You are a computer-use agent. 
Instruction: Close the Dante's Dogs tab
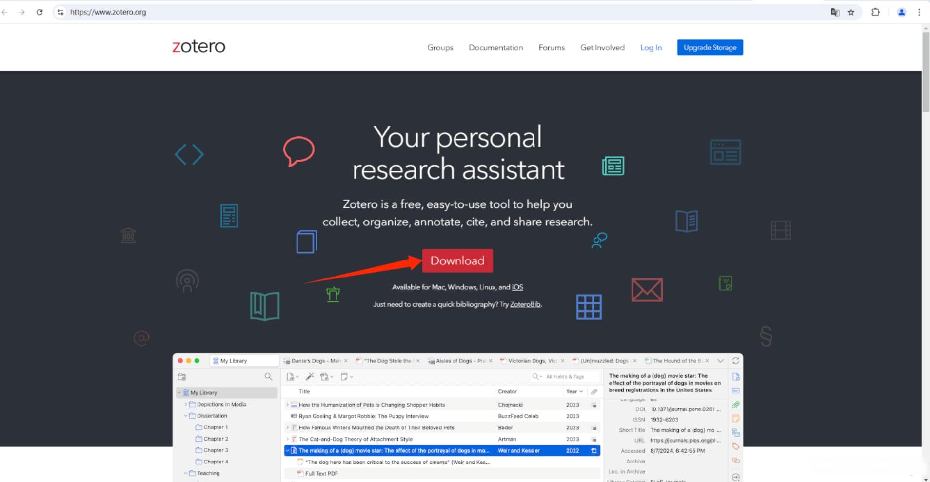(346, 361)
